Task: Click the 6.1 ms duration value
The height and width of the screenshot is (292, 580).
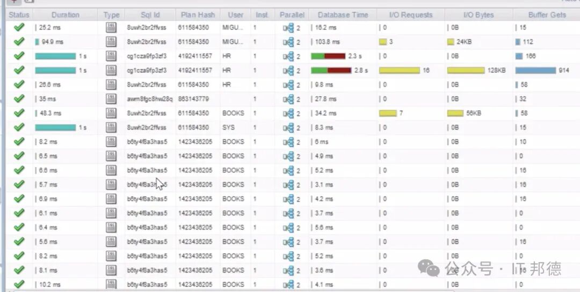Action: coord(48,213)
